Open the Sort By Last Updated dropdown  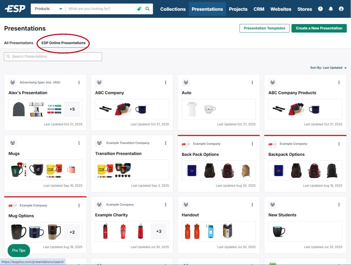[x=328, y=68]
